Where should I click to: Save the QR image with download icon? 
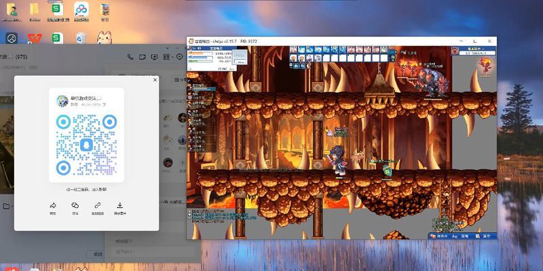pyautogui.click(x=120, y=205)
